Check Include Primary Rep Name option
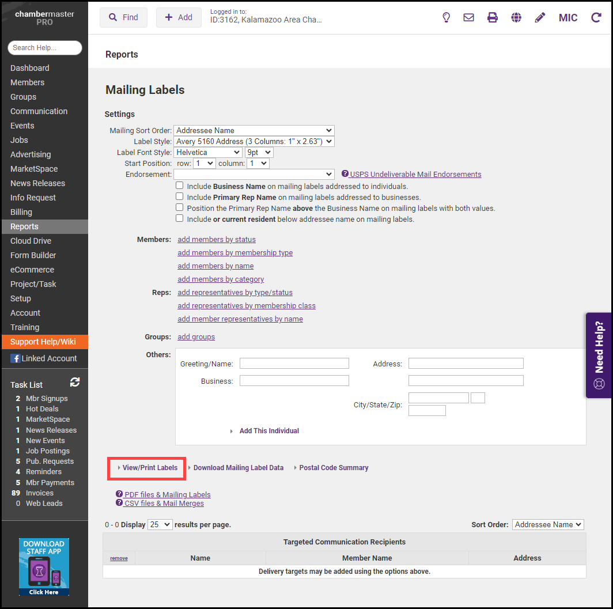Screen dimensions: 613x609 tap(180, 196)
